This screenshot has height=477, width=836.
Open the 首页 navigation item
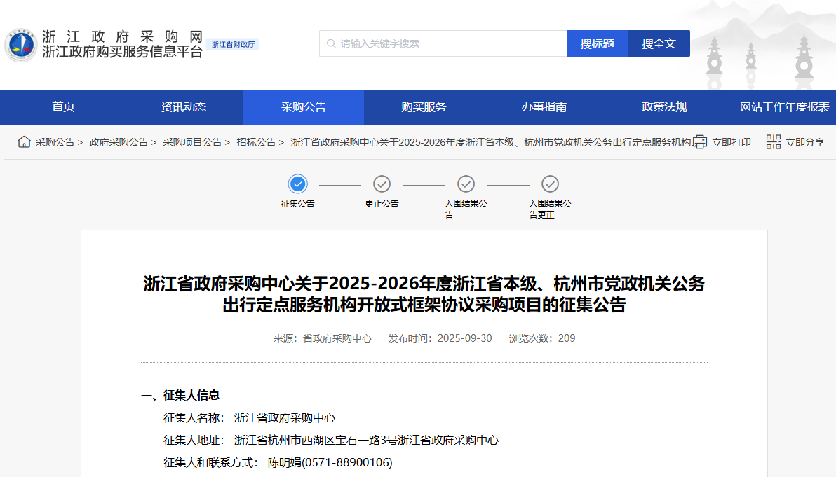61,106
